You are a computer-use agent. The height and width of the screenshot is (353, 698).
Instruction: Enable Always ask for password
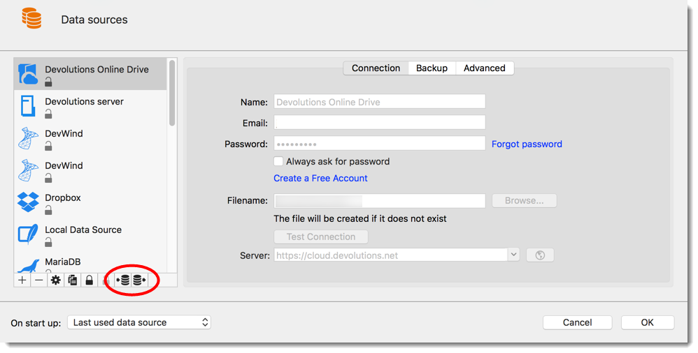278,161
